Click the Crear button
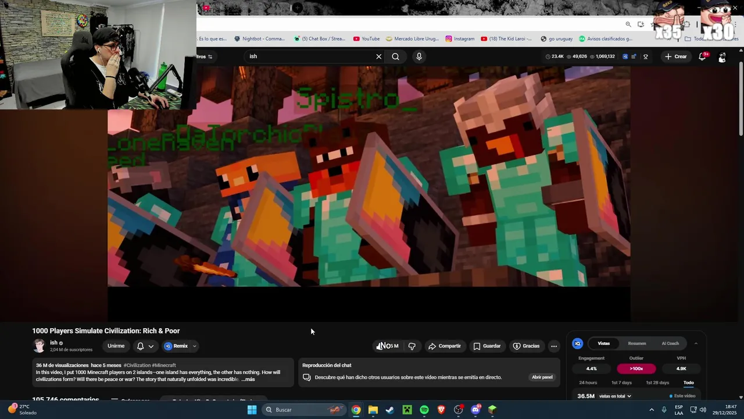This screenshot has width=744, height=419. tap(676, 56)
